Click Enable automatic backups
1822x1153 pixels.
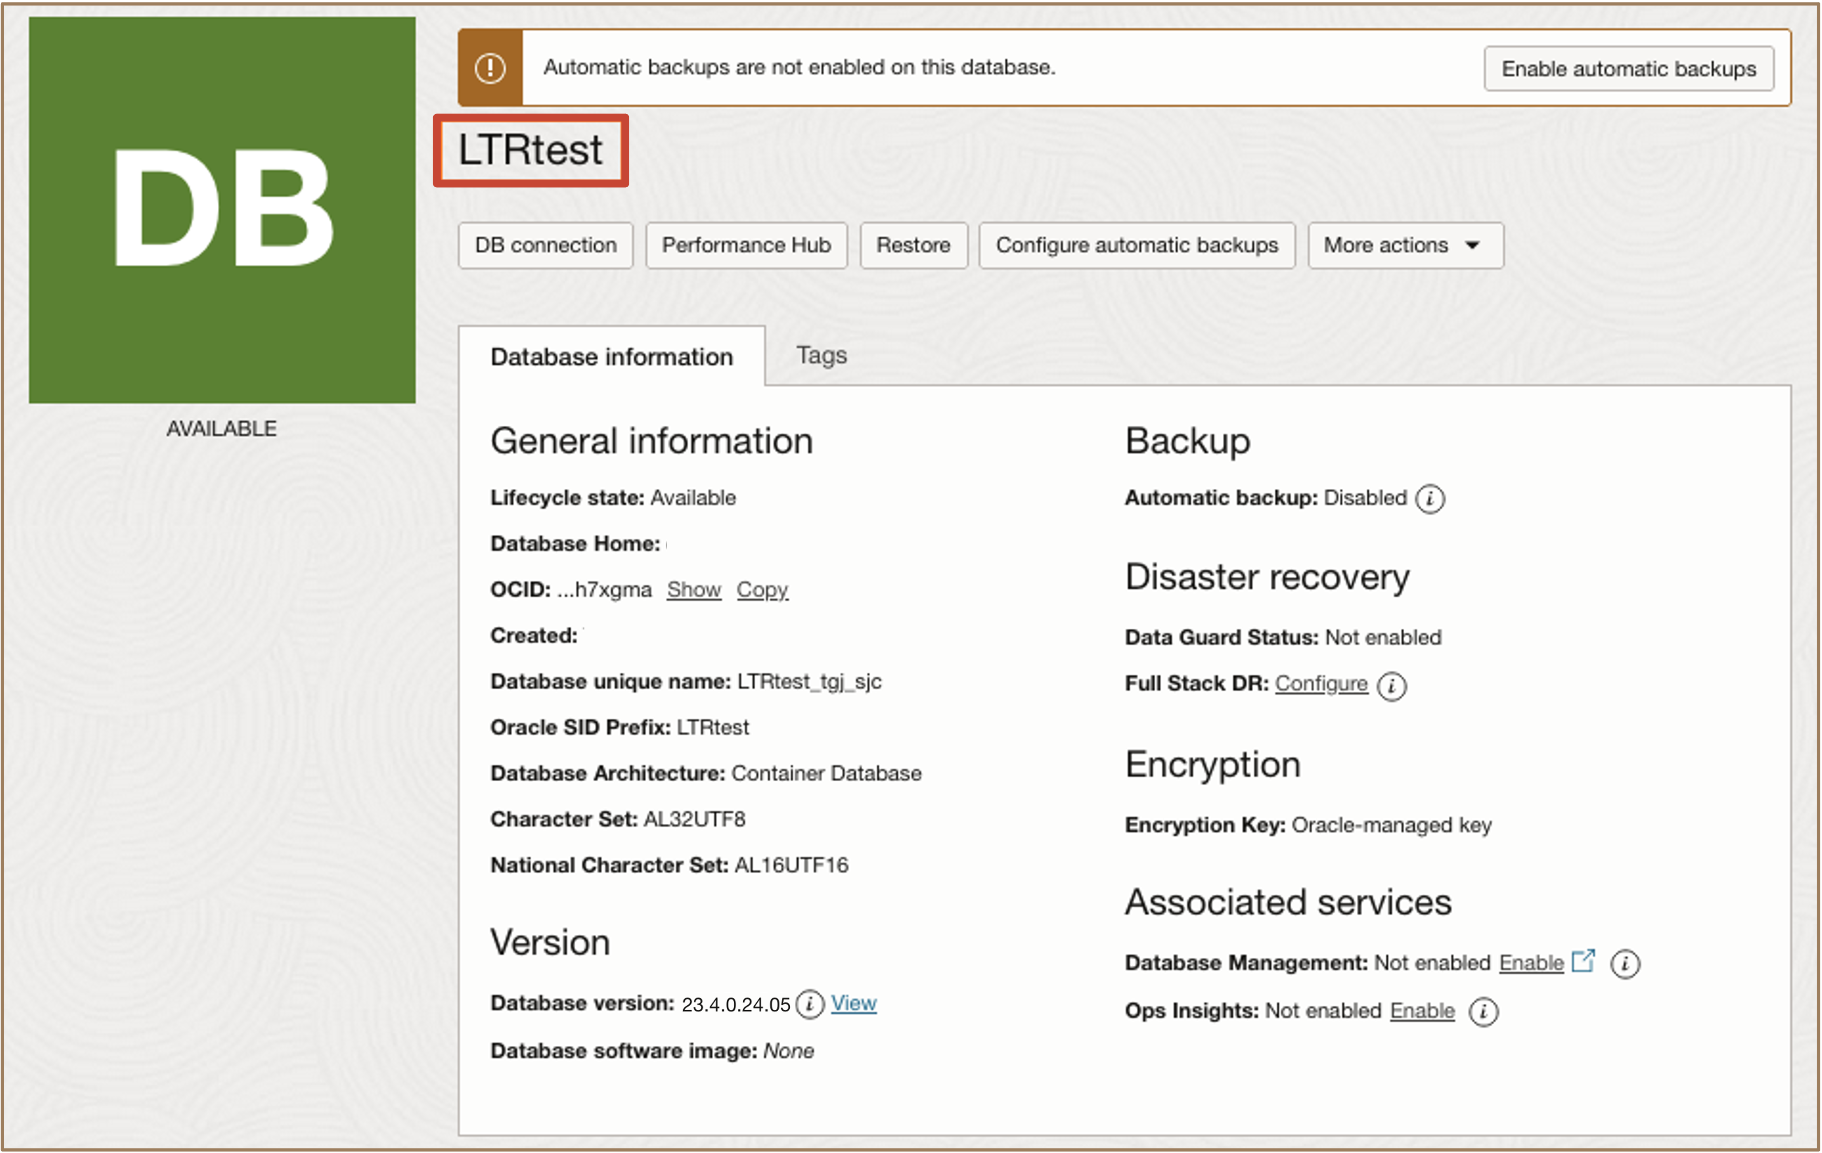click(1628, 68)
